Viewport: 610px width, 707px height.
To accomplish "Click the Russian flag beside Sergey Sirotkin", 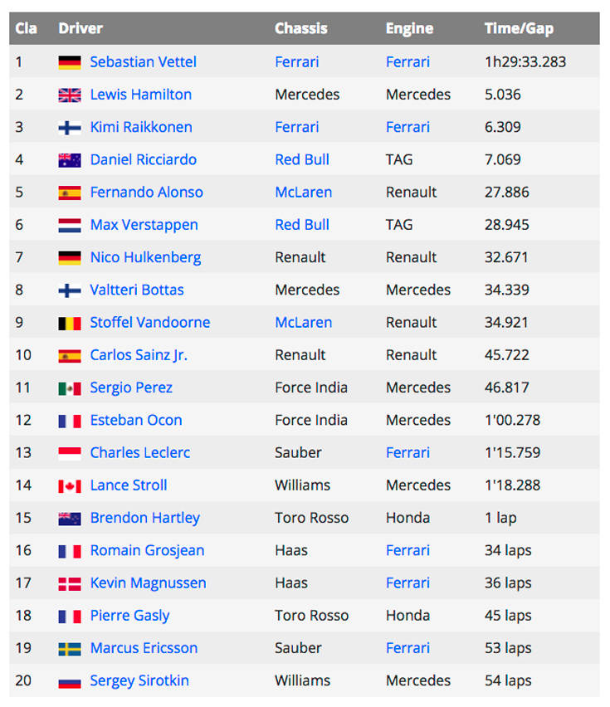I will coord(70,681).
